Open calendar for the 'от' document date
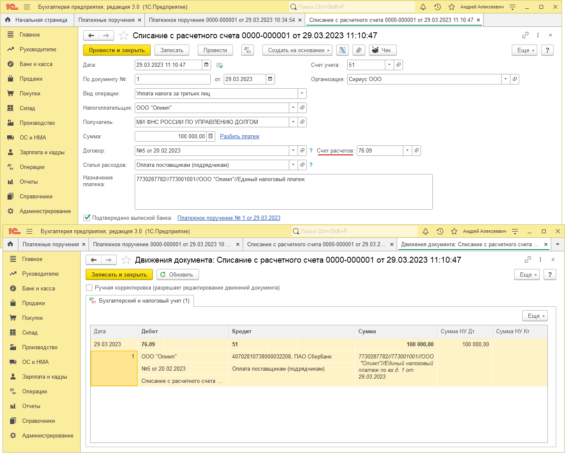Image resolution: width=565 pixels, height=453 pixels. [x=270, y=79]
